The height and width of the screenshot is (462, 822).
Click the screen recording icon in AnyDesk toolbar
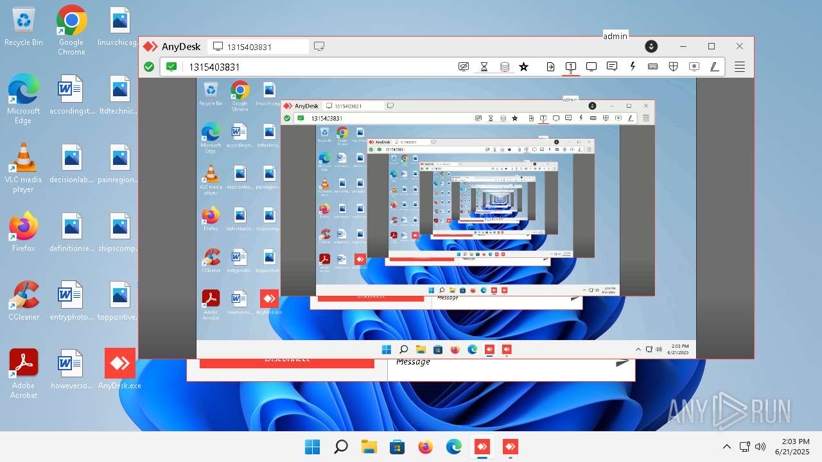point(694,67)
